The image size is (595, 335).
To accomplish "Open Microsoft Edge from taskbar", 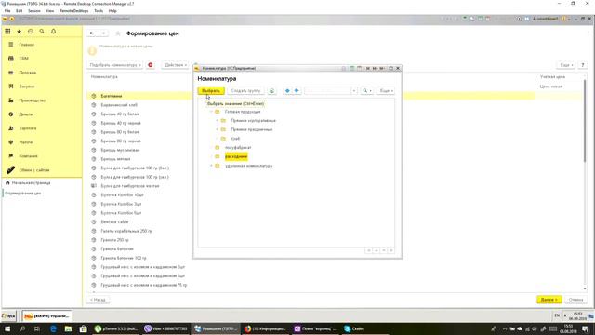I will [x=53, y=328].
